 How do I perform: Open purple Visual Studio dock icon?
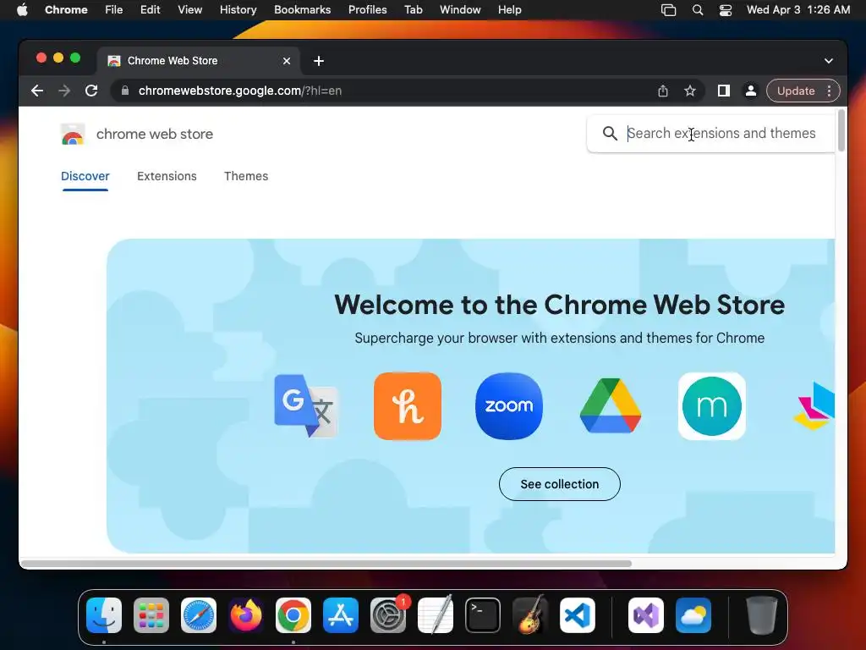pos(646,615)
